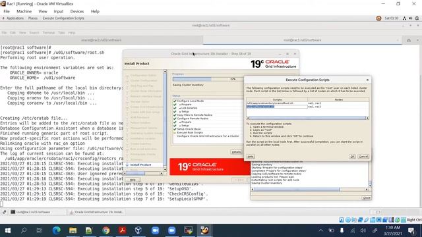Open the GNOME Places menu
Screen dimensions: 422x237
click(x=33, y=18)
